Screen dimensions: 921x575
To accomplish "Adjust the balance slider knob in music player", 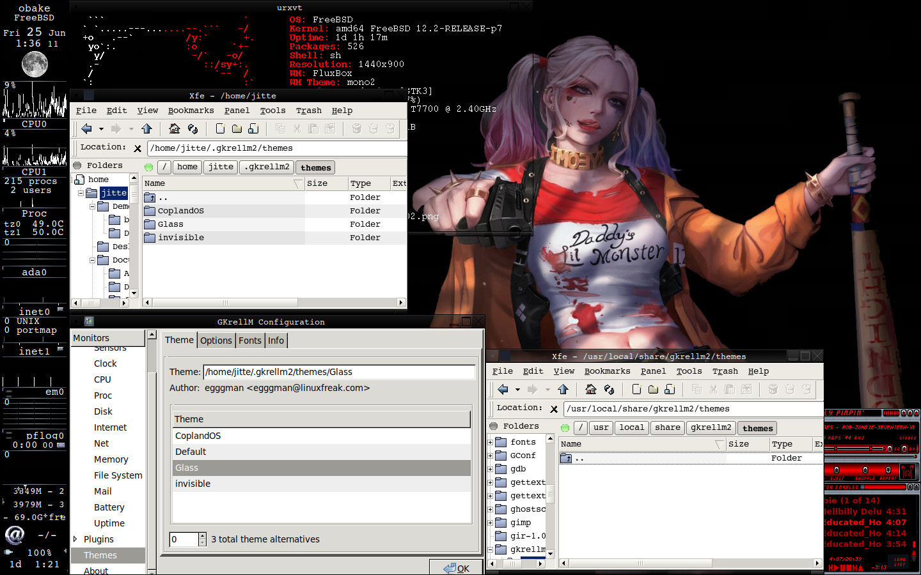I will coord(870,448).
